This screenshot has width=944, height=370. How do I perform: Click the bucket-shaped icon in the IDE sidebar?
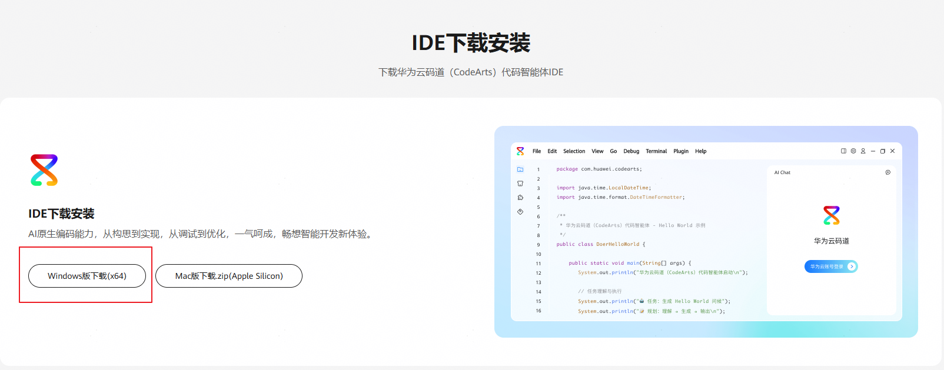point(520,184)
